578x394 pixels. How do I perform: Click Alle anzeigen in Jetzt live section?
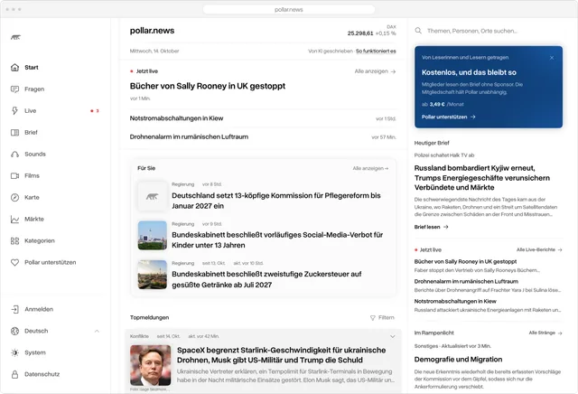click(375, 71)
